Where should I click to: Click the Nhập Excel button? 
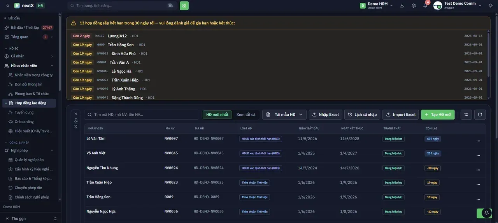(x=325, y=115)
